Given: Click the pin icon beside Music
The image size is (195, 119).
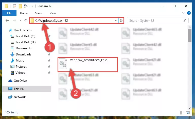Looking at the screenshot, I should [x=49, y=61].
